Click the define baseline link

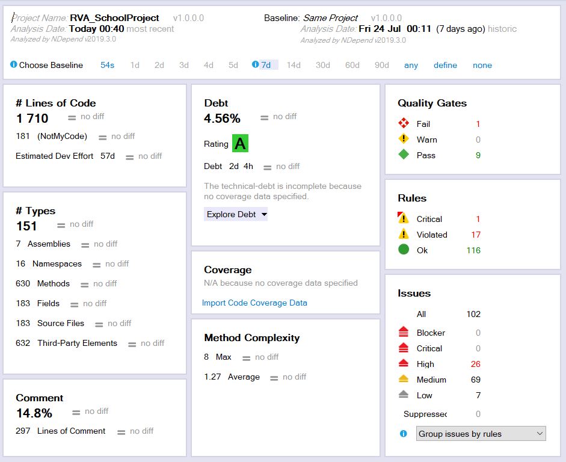point(446,65)
